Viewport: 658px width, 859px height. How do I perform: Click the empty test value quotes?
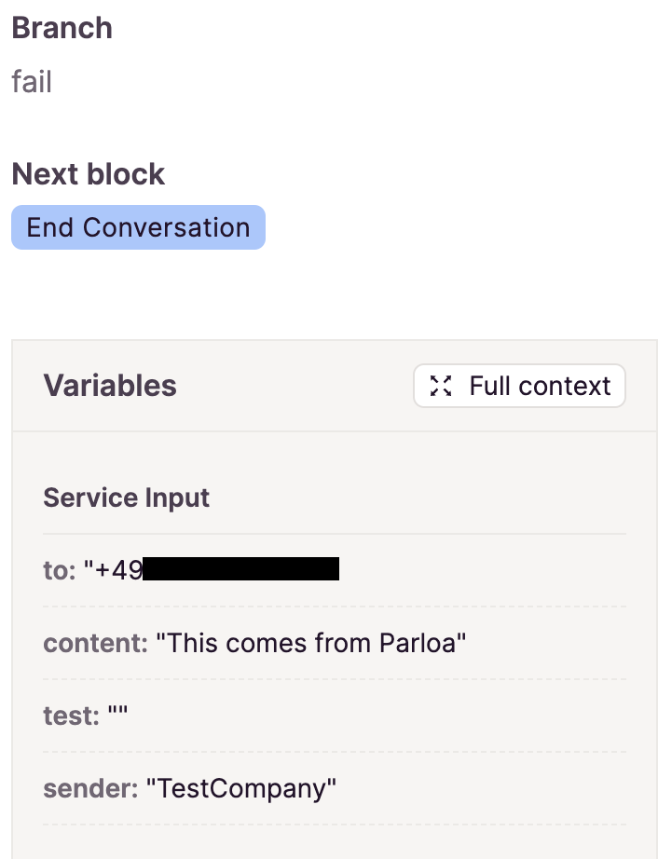click(117, 712)
